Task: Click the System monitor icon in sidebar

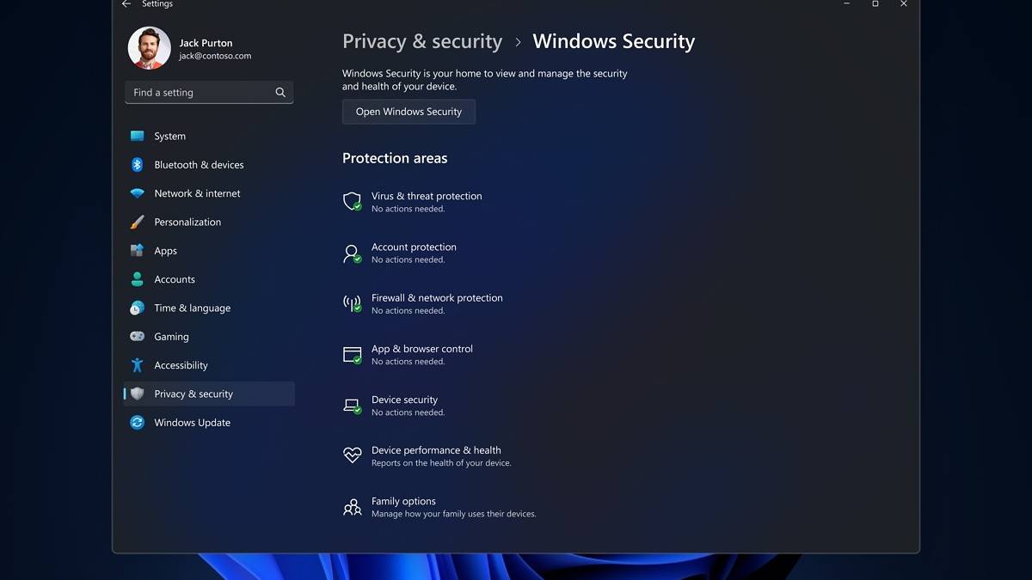Action: click(x=137, y=136)
